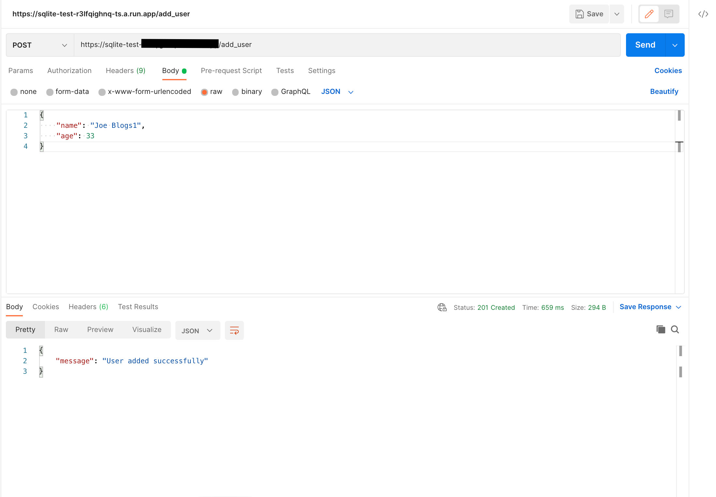Screen dimensions: 716x497
Task: Select the Preview response view
Action: (x=100, y=330)
